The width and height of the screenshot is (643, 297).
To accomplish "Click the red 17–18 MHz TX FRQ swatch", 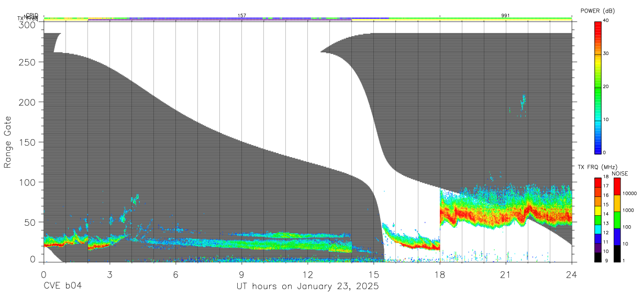I will point(597,182).
